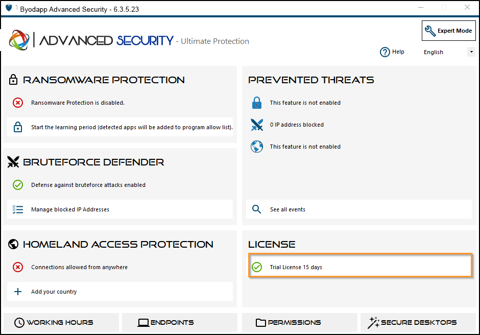Click the shield app icon in title bar

click(x=9, y=7)
